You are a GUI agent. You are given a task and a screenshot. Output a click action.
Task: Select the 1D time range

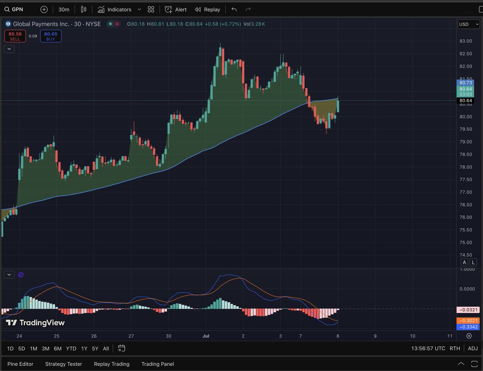[x=10, y=348]
